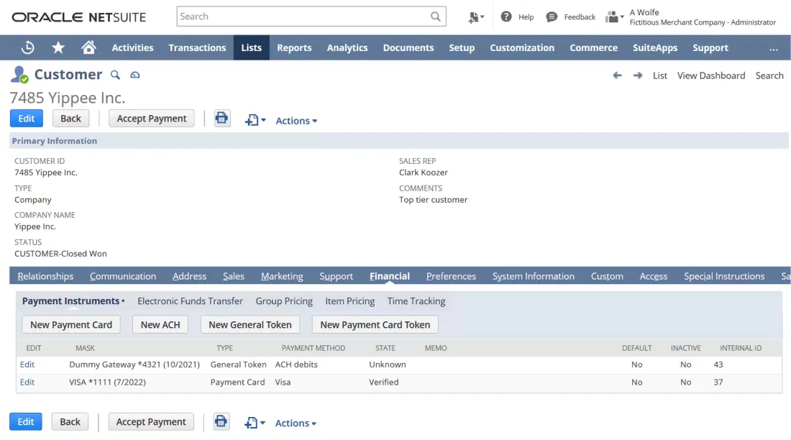Click the New General Token button

click(250, 324)
